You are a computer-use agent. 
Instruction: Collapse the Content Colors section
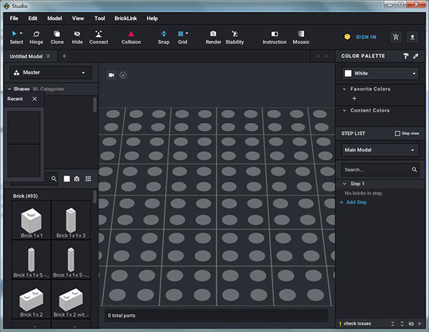(345, 111)
